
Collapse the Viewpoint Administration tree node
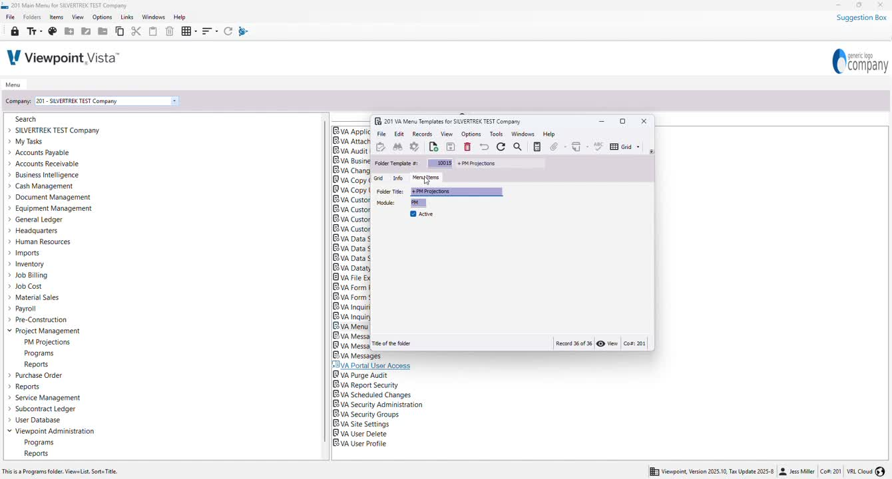coord(9,431)
